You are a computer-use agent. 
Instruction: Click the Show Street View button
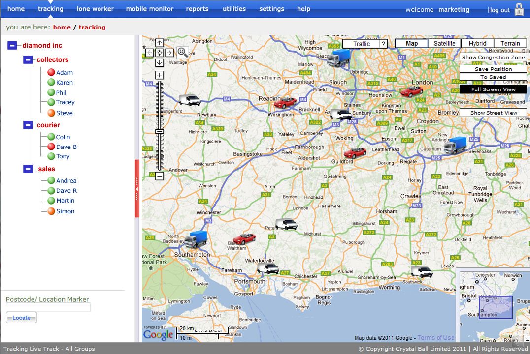[493, 112]
